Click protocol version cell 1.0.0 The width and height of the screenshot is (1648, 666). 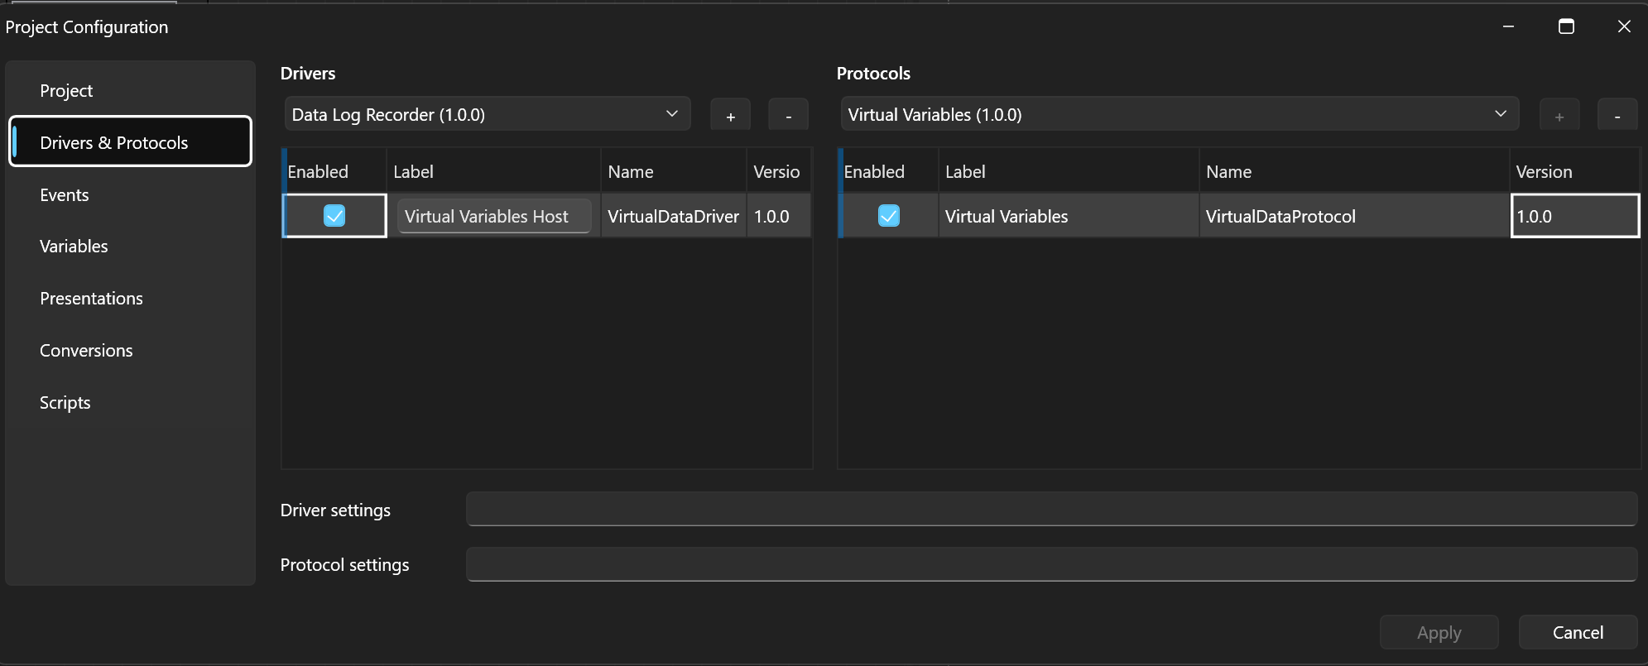tap(1575, 216)
